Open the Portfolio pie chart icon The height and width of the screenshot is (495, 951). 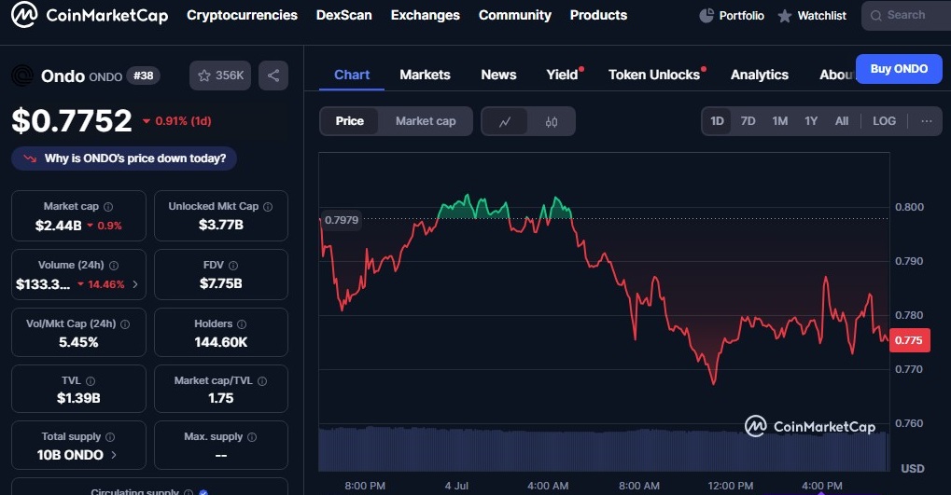pyautogui.click(x=706, y=16)
